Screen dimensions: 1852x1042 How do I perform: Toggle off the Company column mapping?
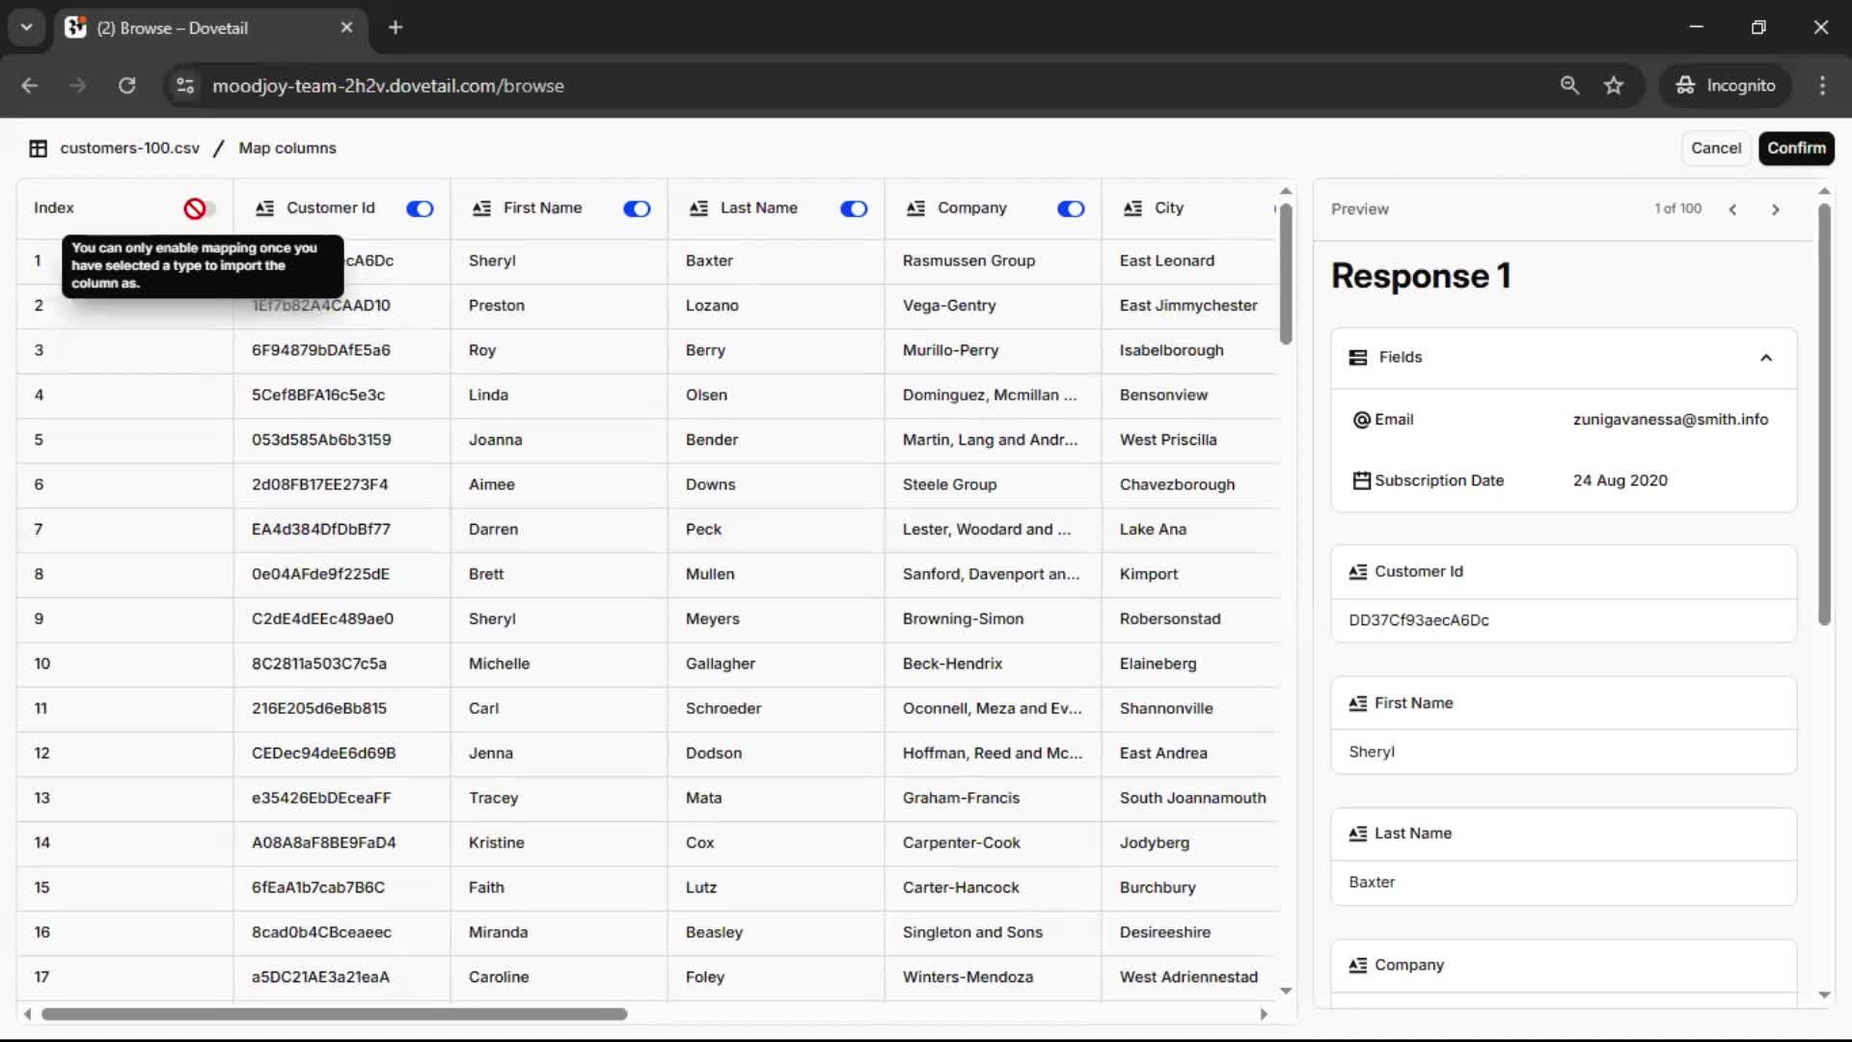point(1071,208)
